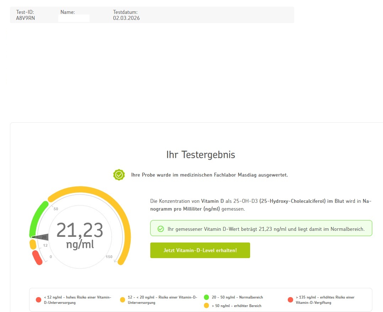
Task: Click the green message stating the measured Vitamin D value
Action: 266,229
